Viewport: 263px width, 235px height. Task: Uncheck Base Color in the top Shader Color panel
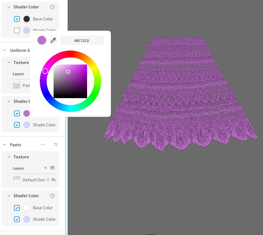(x=17, y=19)
